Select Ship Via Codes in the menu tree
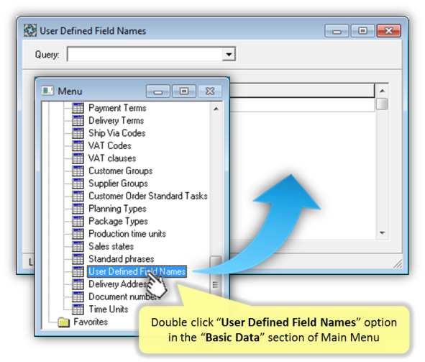Viewport: 425px width, 362px height. click(116, 133)
